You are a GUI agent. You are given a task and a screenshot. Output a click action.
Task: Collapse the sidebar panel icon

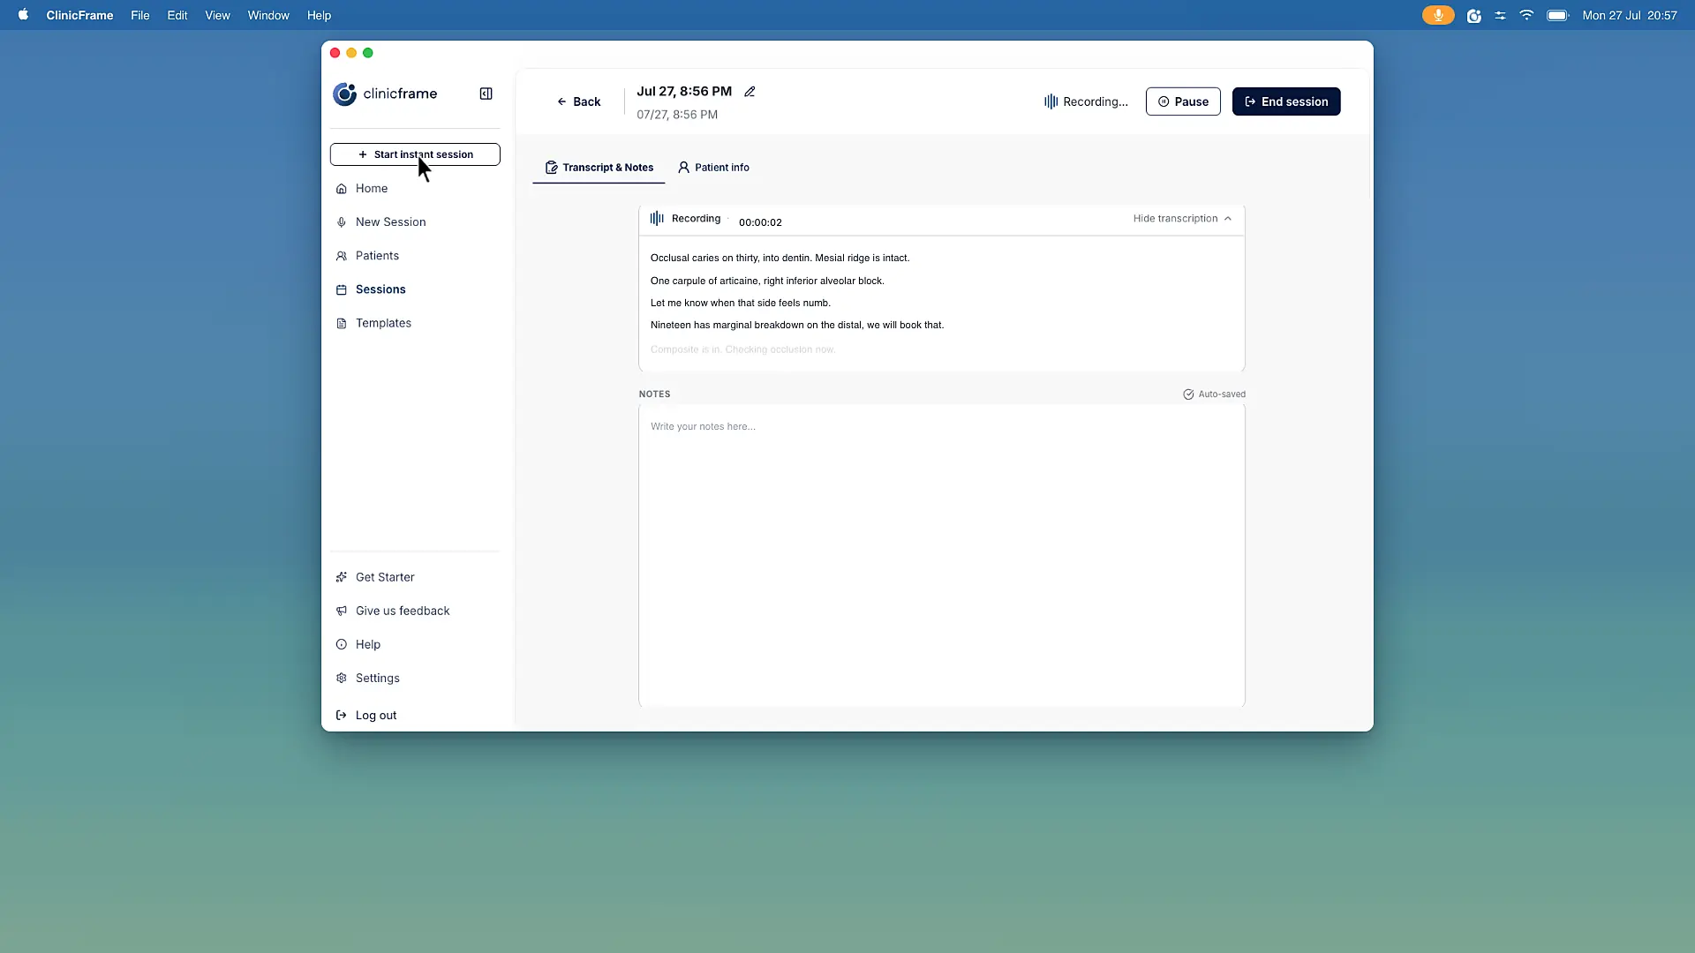click(486, 94)
